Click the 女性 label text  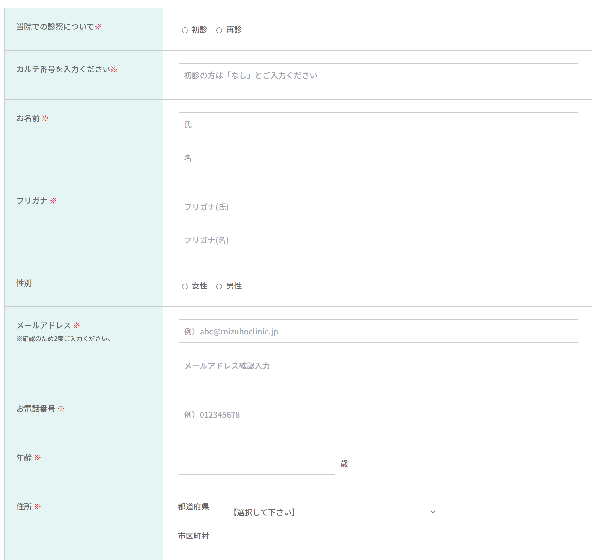coord(200,286)
